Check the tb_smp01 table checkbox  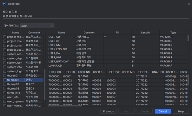point(5,80)
